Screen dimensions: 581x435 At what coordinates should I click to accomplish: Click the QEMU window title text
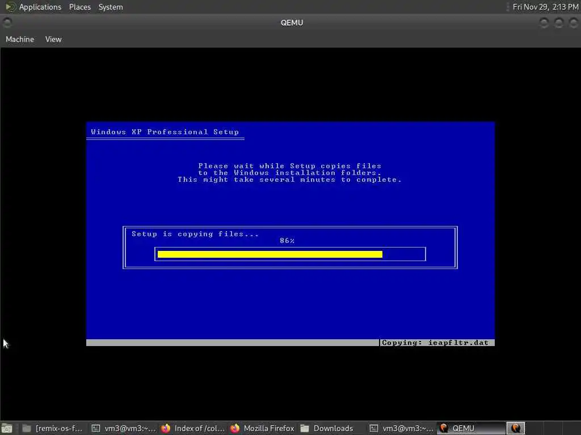point(292,23)
